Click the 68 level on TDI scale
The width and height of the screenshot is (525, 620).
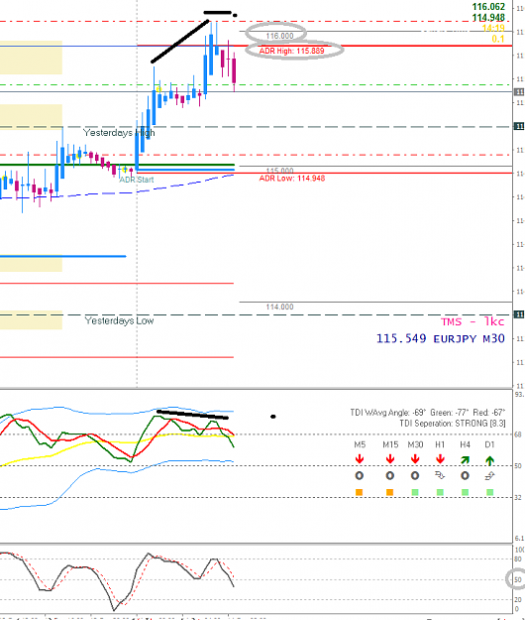point(518,434)
